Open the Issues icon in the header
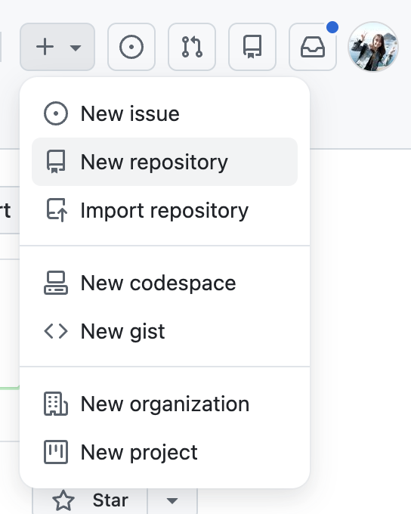 pos(131,47)
